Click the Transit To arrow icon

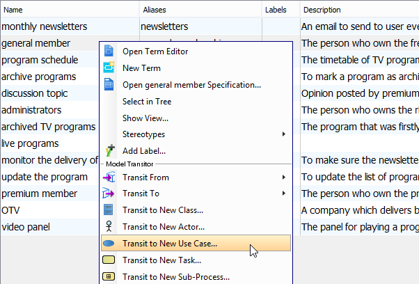(x=108, y=194)
